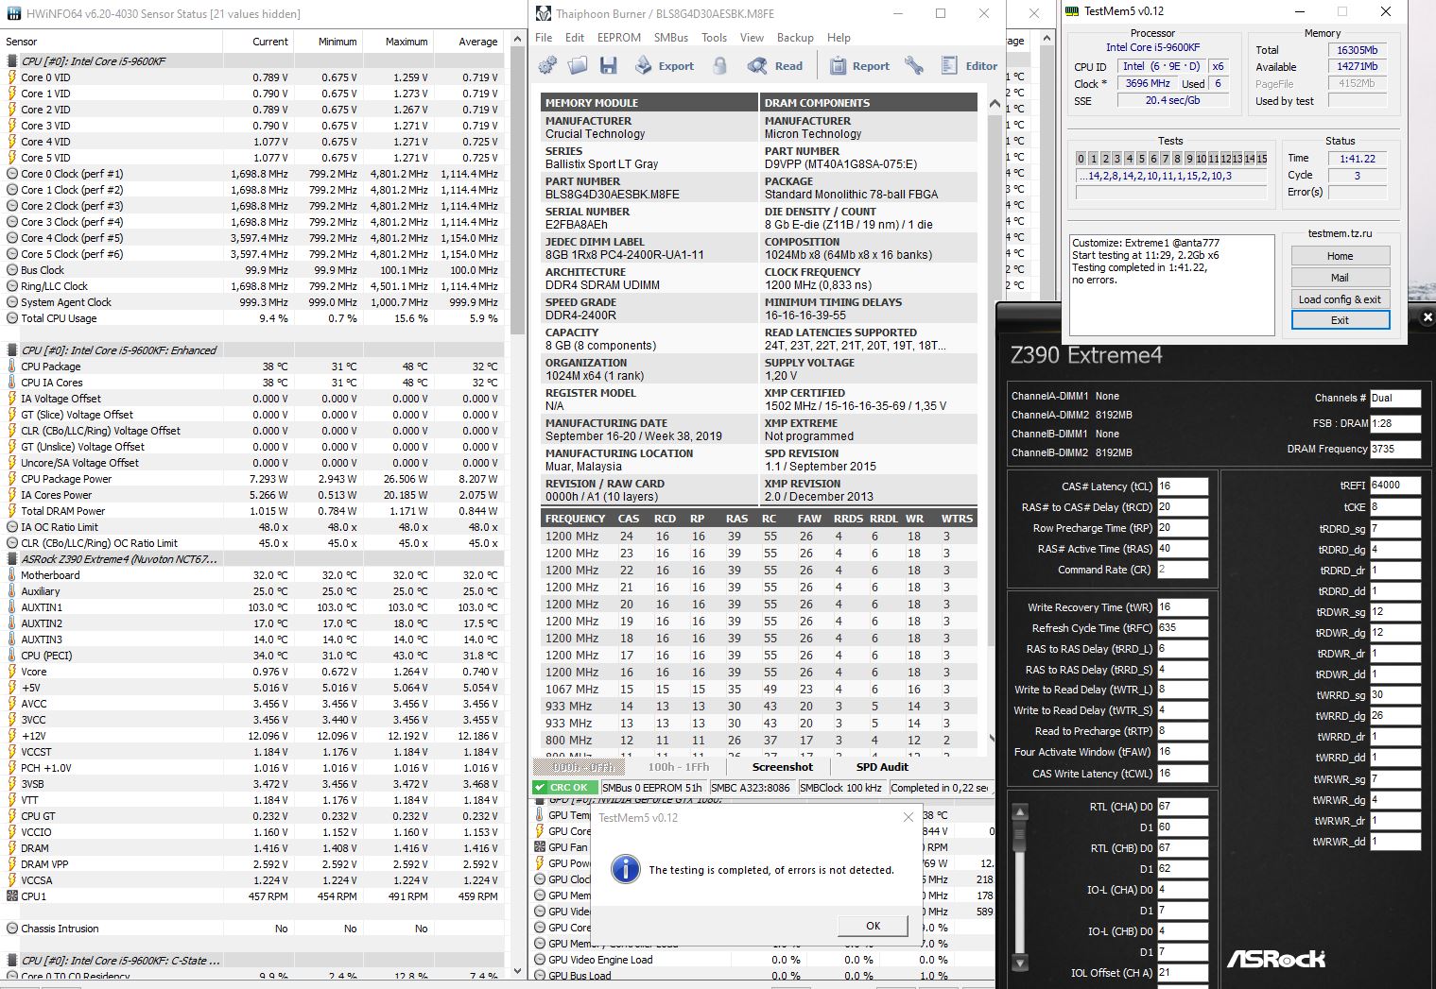Click the gears settings icon in Thaiphoon Burner
Viewport: 1436px width, 989px height.
coord(547,65)
